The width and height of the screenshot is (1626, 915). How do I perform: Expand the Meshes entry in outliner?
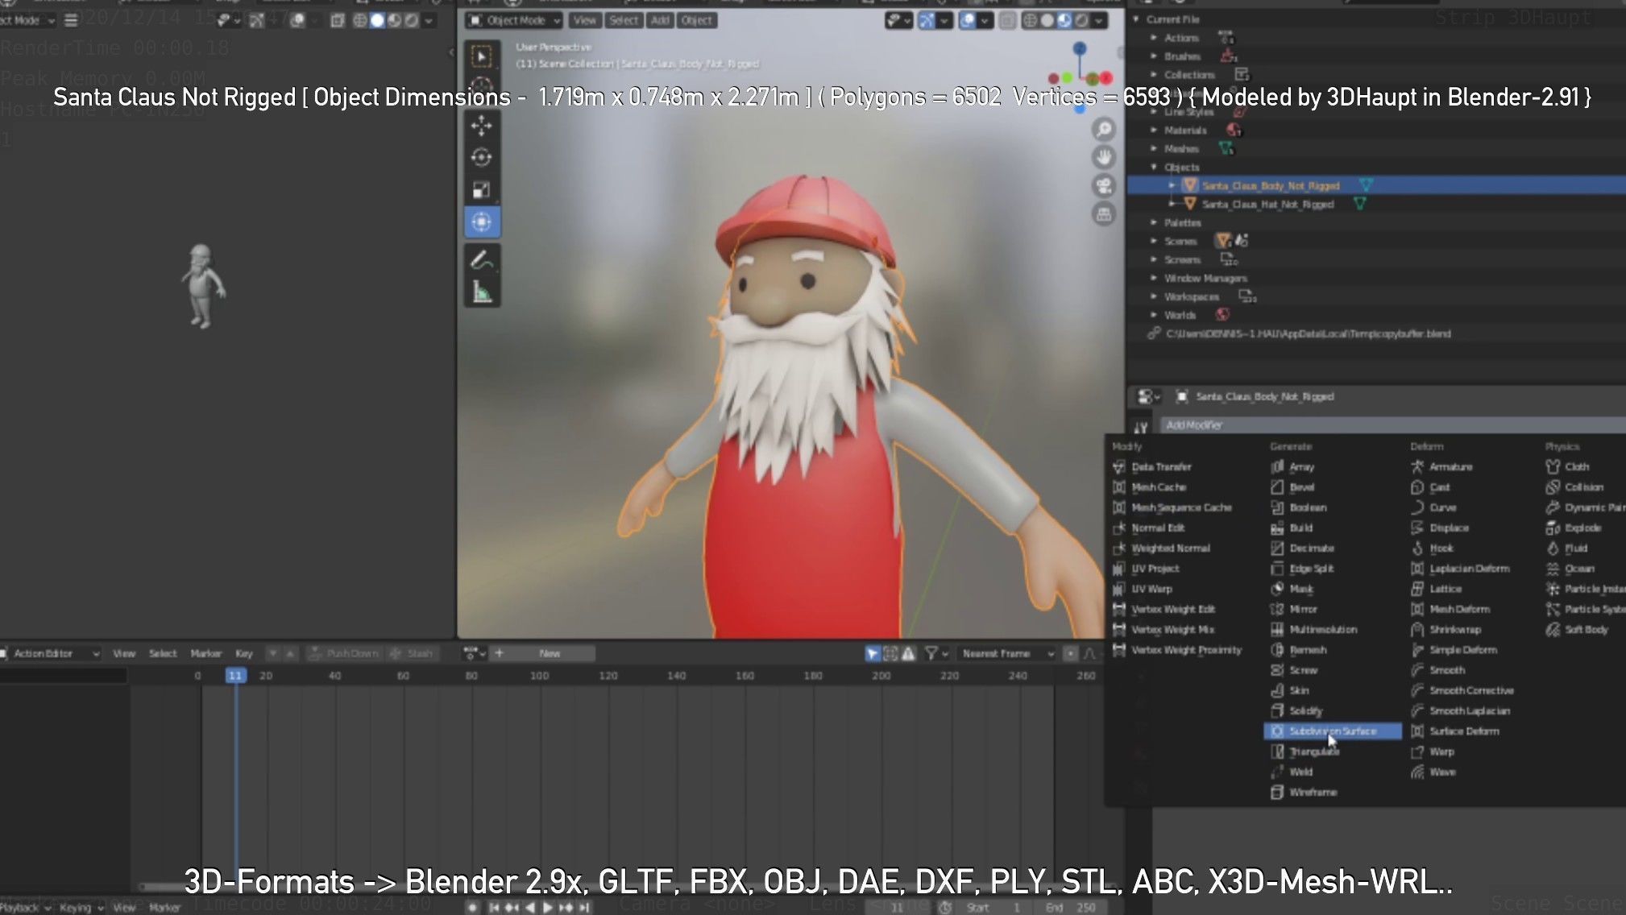click(1154, 149)
